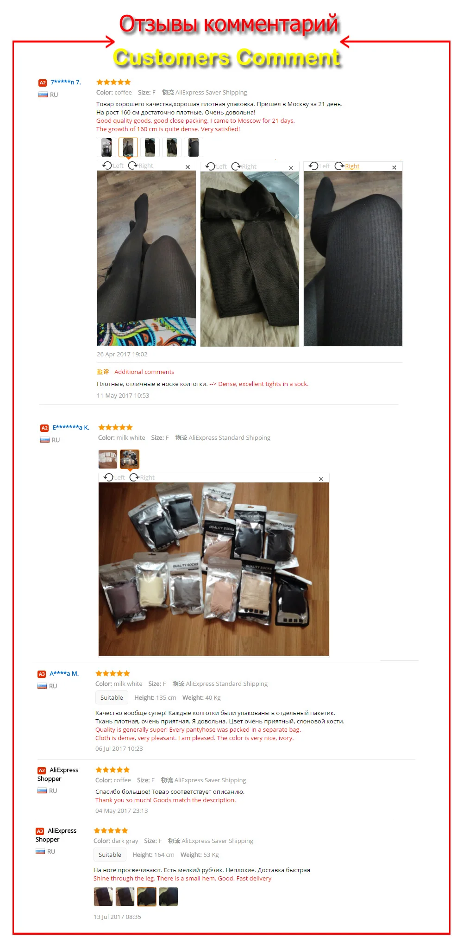Close the enlarged packaged socks photo

[321, 479]
